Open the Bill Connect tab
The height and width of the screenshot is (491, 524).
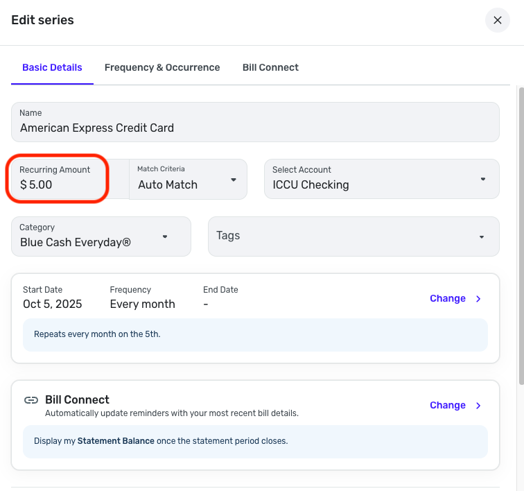click(x=270, y=67)
